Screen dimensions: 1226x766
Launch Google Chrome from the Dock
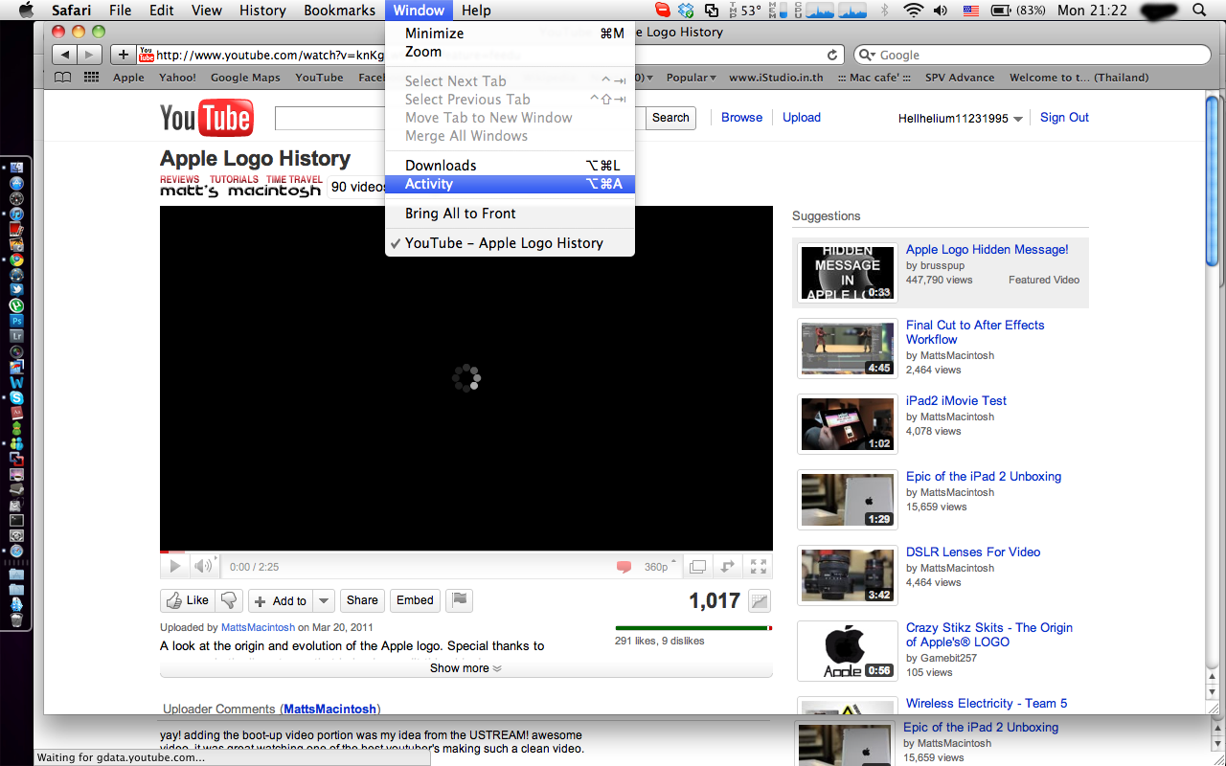[16, 259]
